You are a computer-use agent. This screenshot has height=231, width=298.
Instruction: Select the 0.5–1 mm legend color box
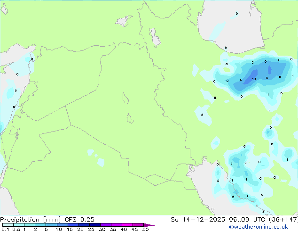click(x=19, y=225)
